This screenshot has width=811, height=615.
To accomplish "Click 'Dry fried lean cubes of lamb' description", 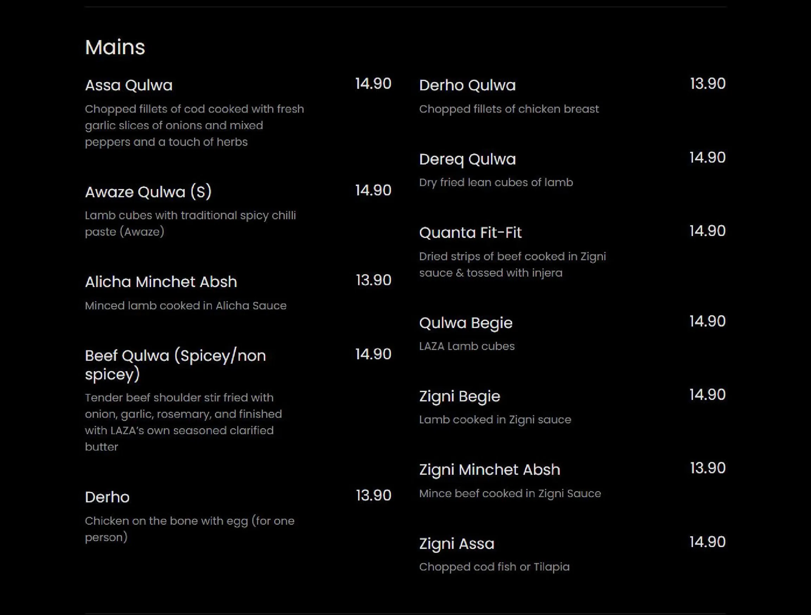I will (x=496, y=182).
